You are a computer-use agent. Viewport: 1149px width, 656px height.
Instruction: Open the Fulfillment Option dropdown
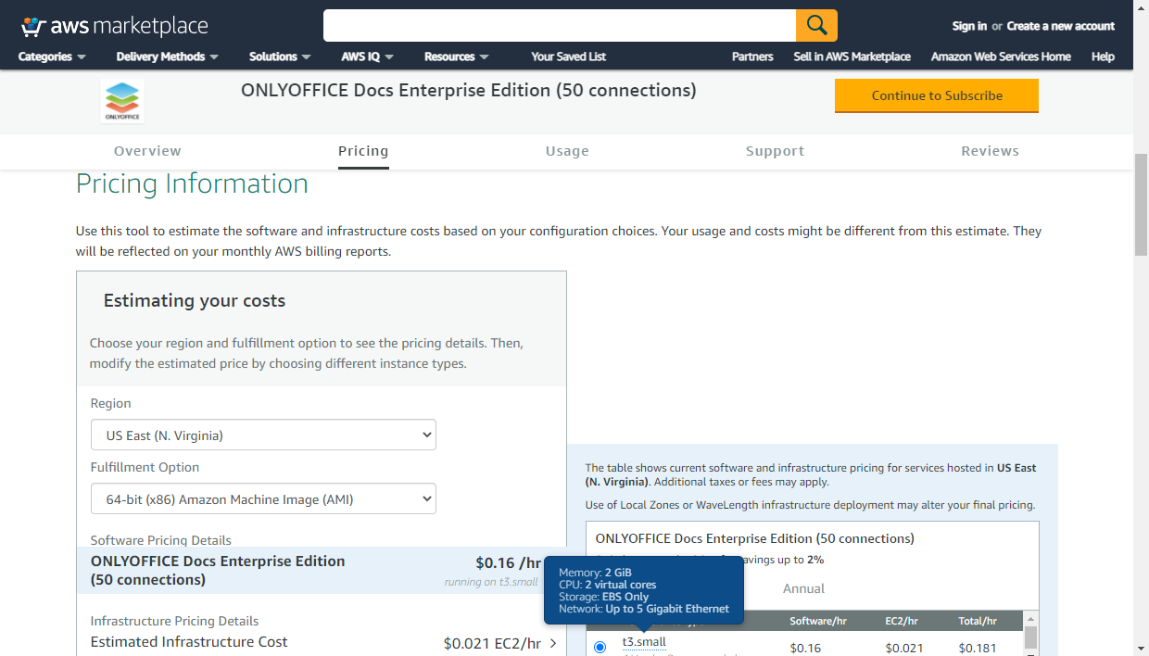point(263,499)
